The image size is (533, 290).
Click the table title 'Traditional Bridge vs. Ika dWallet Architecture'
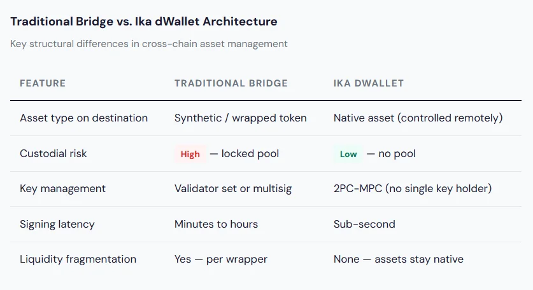point(144,22)
